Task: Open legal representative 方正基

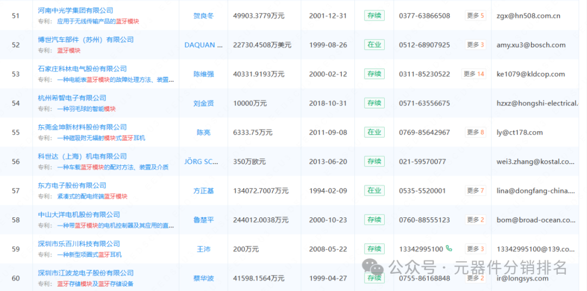Action: [203, 191]
